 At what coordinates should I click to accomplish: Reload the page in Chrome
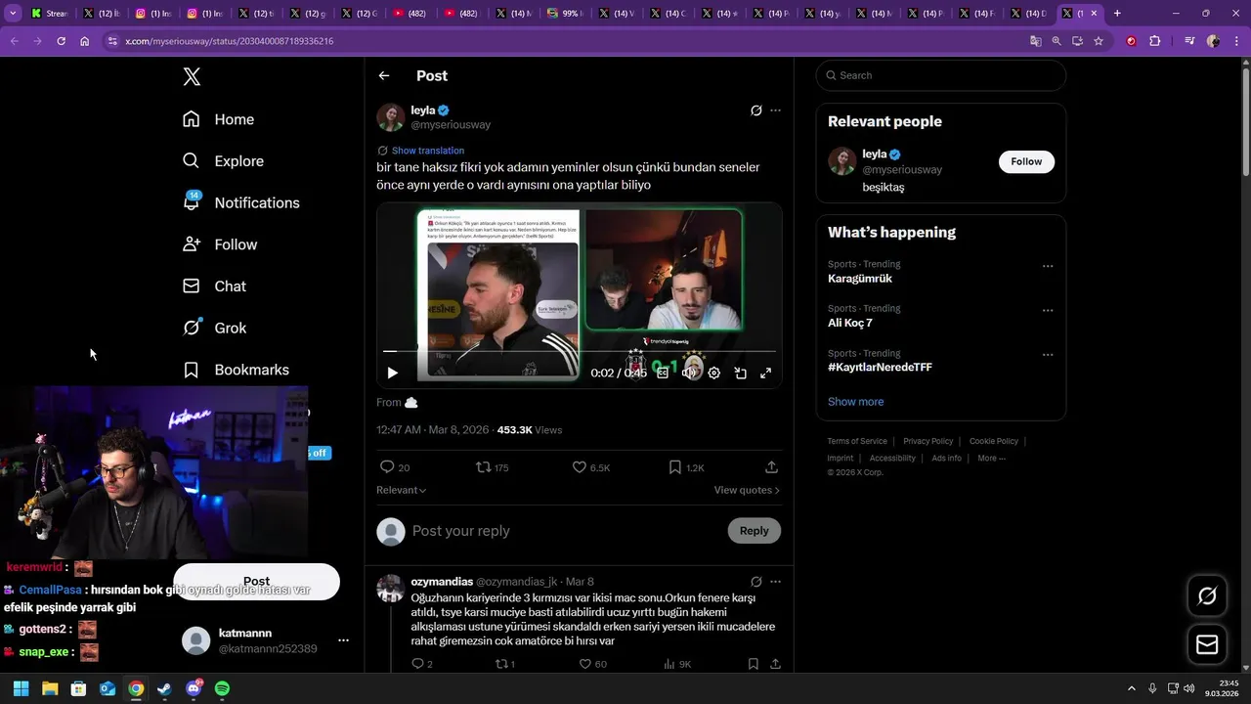tap(61, 41)
